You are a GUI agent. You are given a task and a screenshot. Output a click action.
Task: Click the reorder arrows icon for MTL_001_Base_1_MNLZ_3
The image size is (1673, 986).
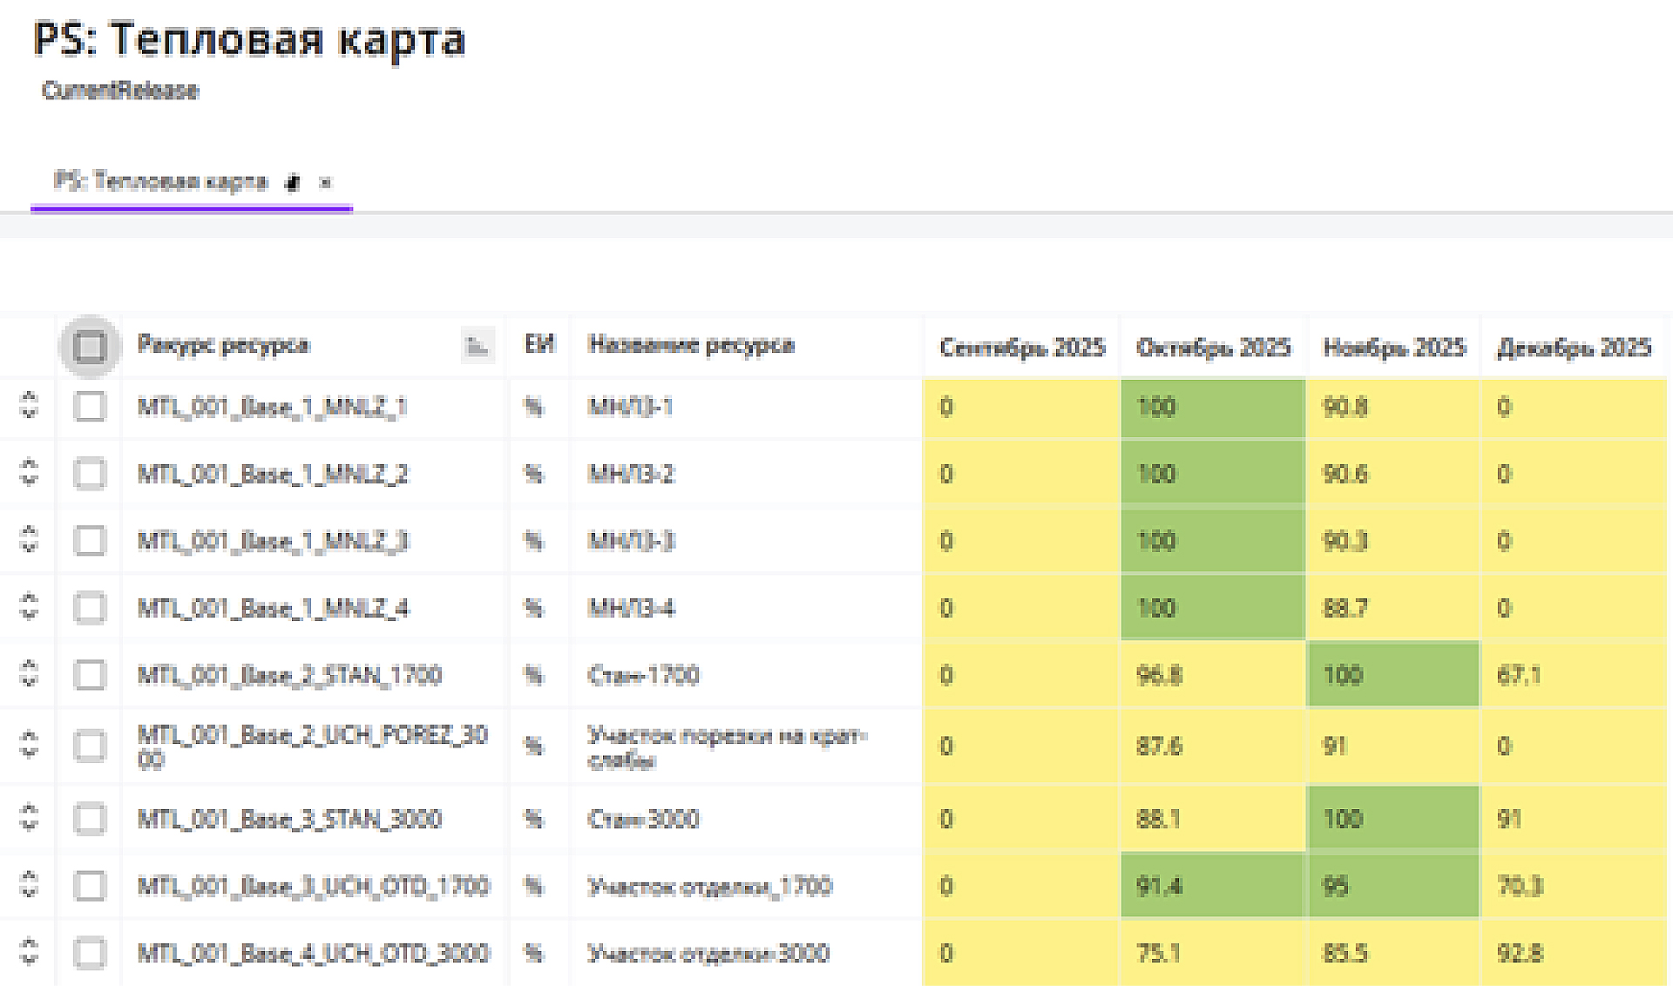(x=29, y=539)
